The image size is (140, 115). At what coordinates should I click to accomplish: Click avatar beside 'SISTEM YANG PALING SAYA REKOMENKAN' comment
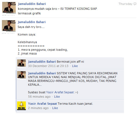pos(21,75)
